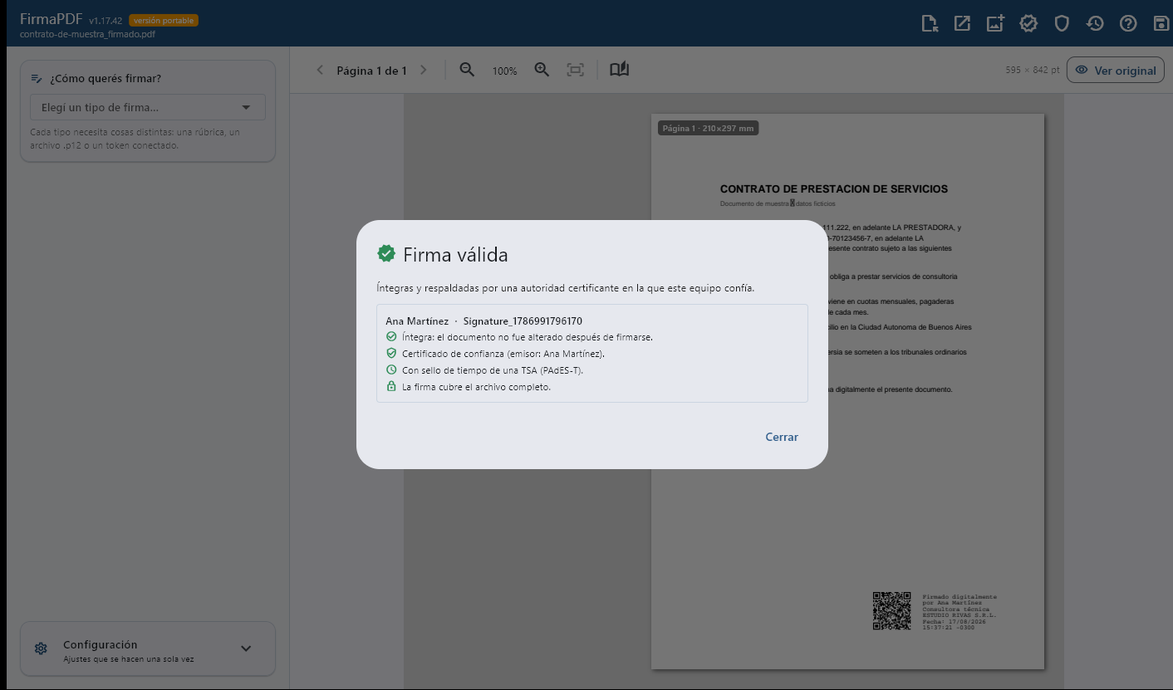The image size is (1173, 690).
Task: Click the open-in-external-window icon
Action: click(962, 24)
